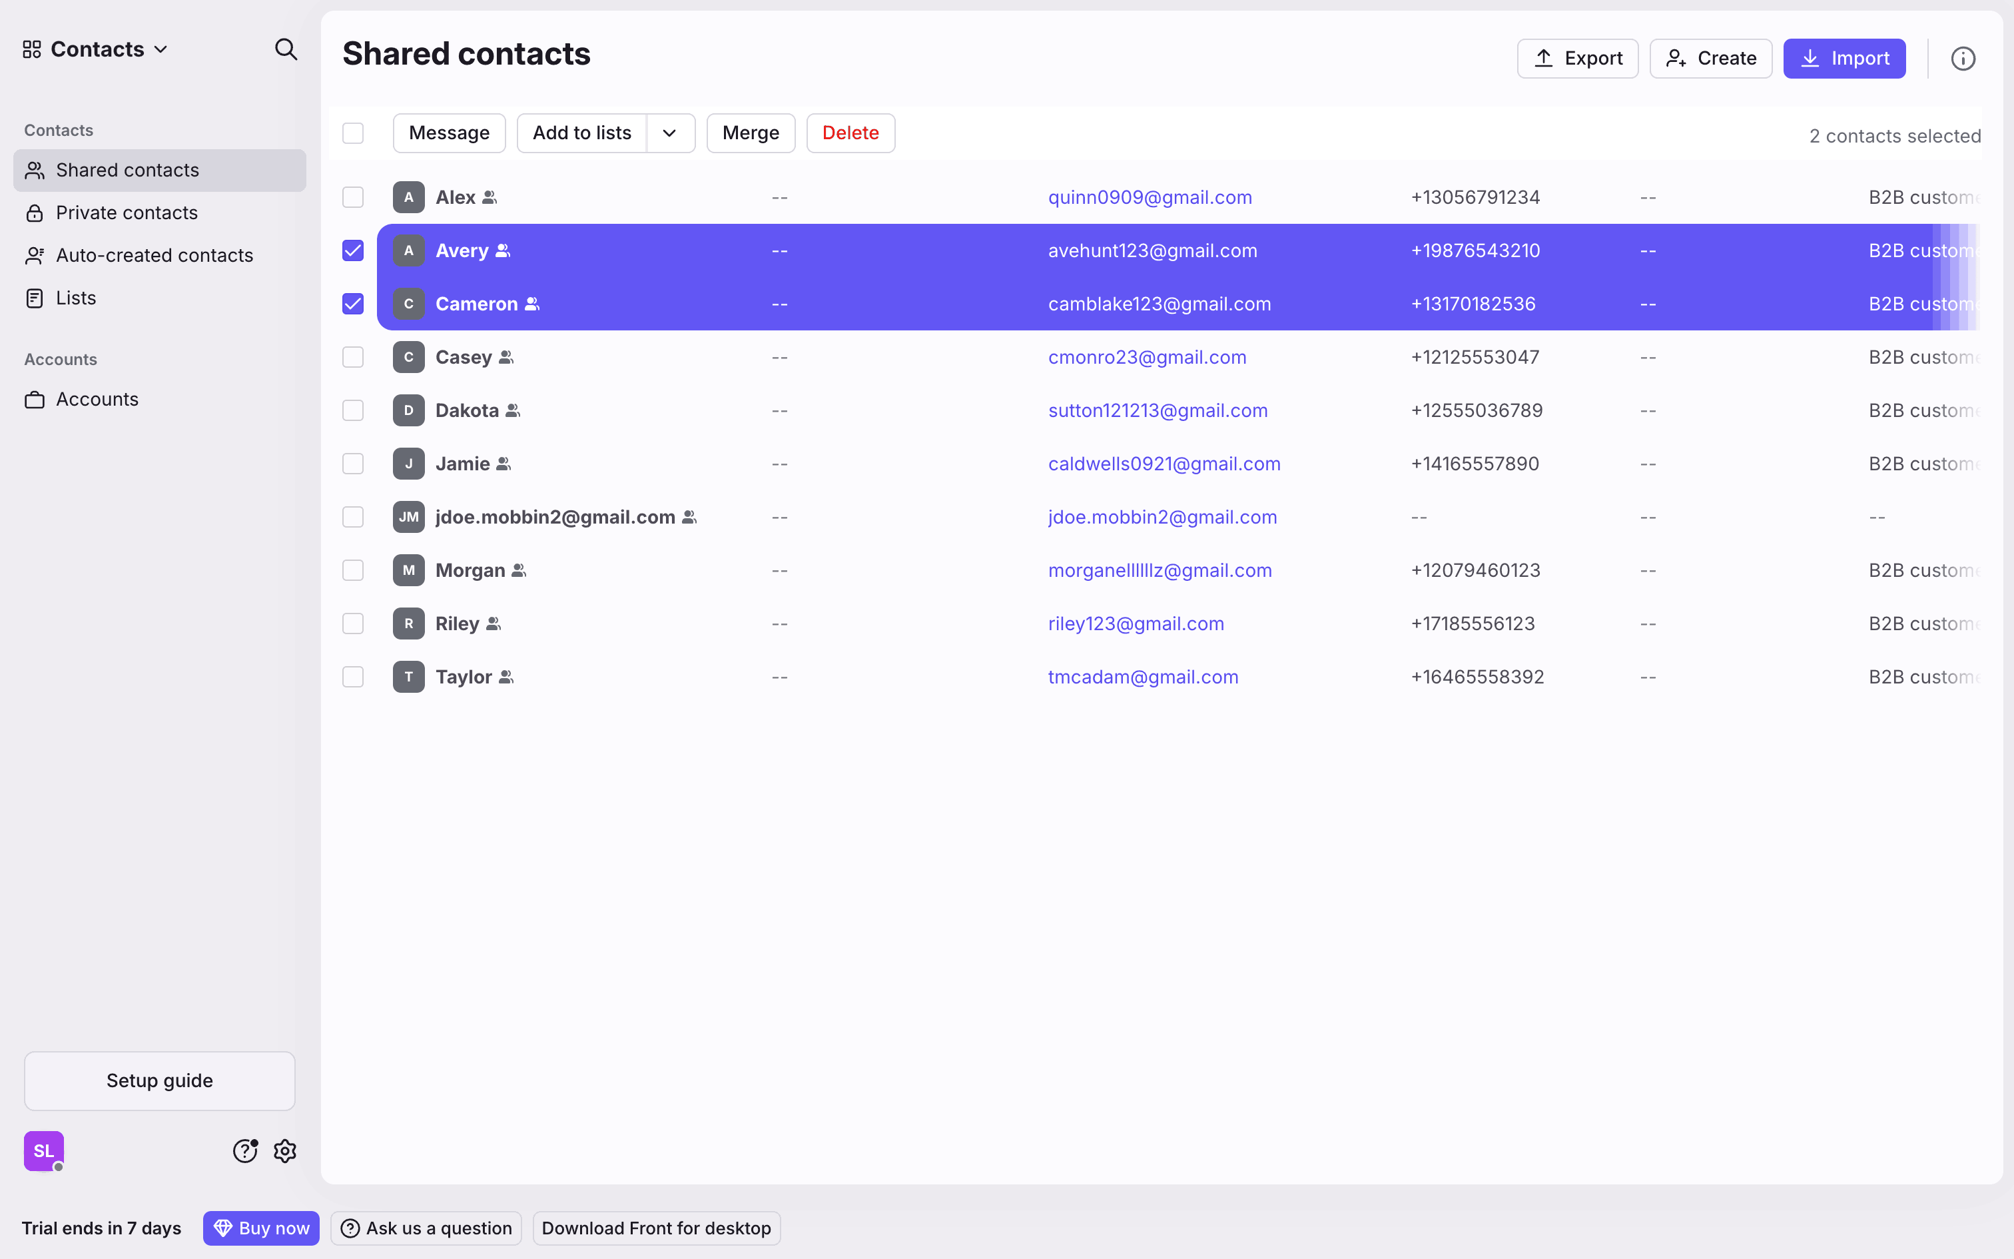2014x1259 pixels.
Task: Click the JM avatar for jdoe.mobbin2
Action: click(409, 517)
